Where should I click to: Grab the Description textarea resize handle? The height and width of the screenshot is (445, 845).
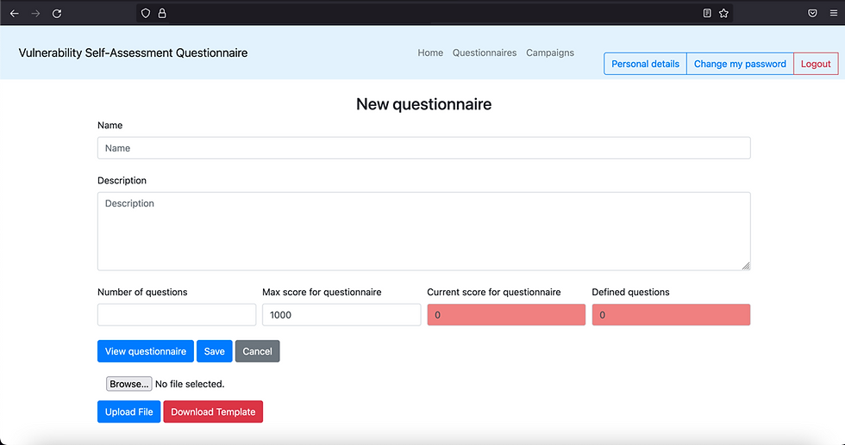point(746,266)
